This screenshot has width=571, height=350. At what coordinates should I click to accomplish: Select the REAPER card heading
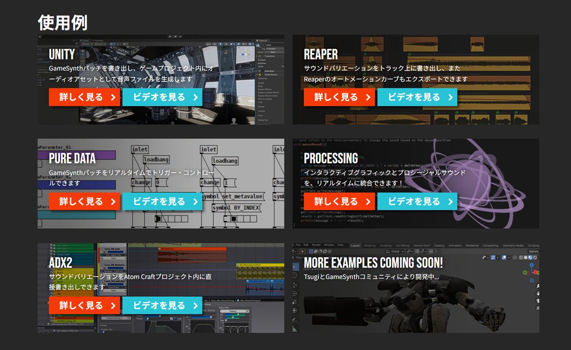pos(321,54)
